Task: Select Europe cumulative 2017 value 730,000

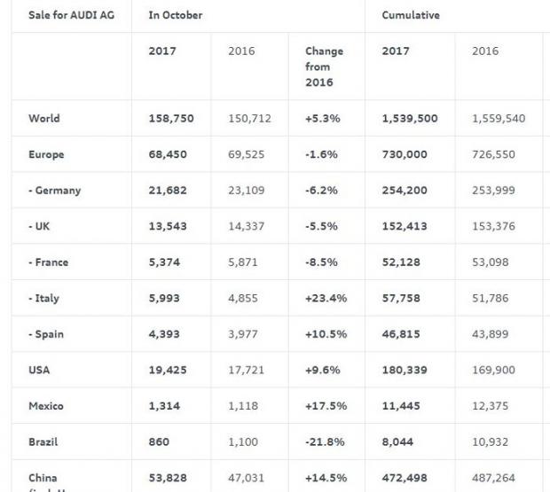Action: [405, 154]
